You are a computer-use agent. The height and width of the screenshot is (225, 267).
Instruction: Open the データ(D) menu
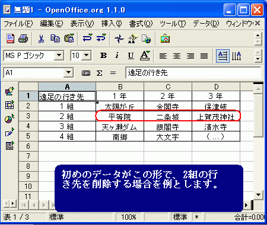(x=206, y=24)
